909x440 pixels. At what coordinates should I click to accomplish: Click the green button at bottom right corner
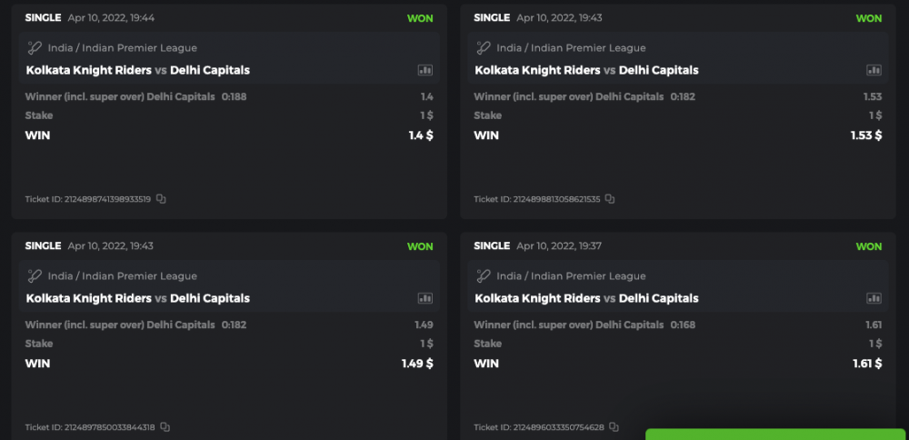pyautogui.click(x=776, y=435)
